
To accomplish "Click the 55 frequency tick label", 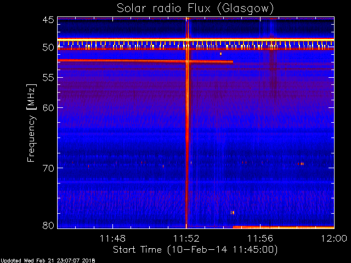I will coord(48,78).
